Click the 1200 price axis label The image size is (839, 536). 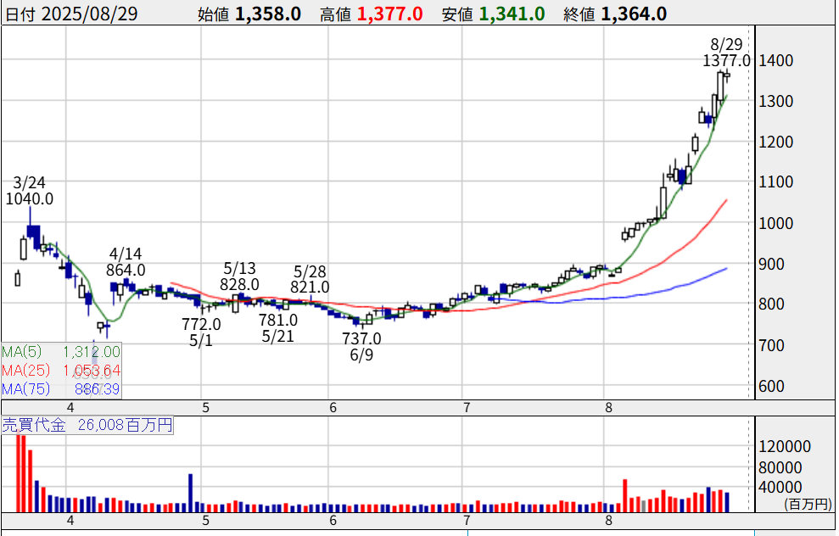776,142
